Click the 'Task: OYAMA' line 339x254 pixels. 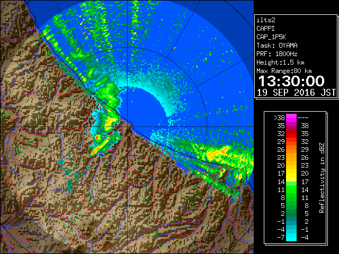277,46
